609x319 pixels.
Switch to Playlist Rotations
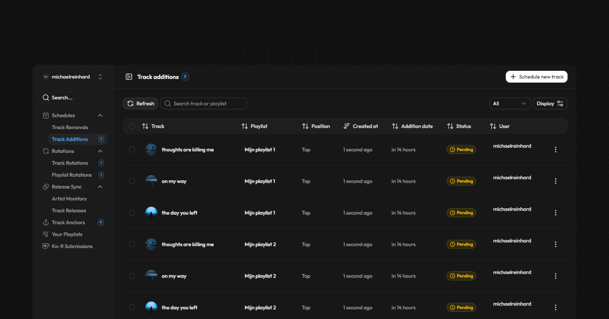(71, 175)
